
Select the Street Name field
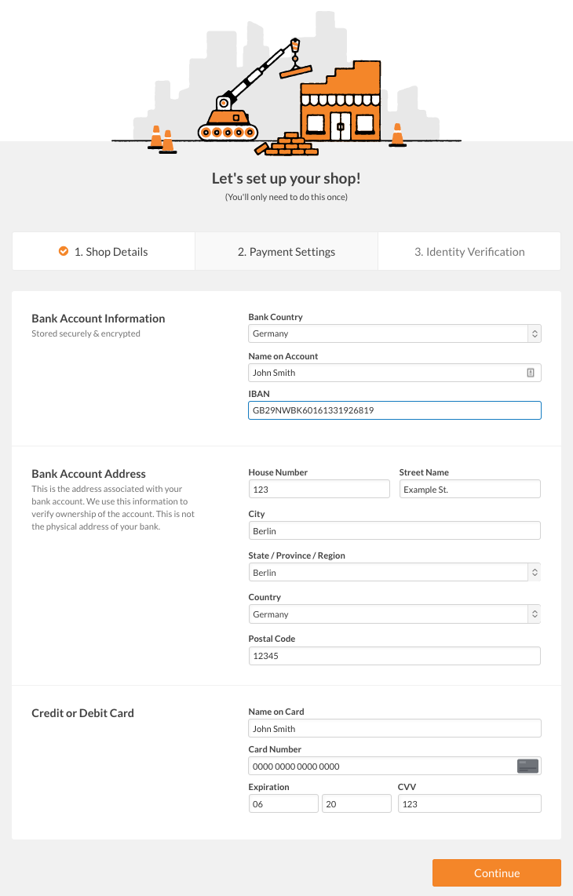469,489
